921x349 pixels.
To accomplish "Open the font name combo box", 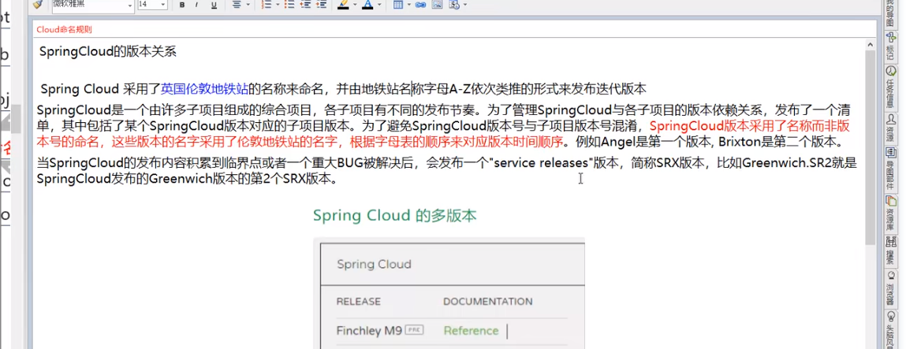I will coord(93,5).
